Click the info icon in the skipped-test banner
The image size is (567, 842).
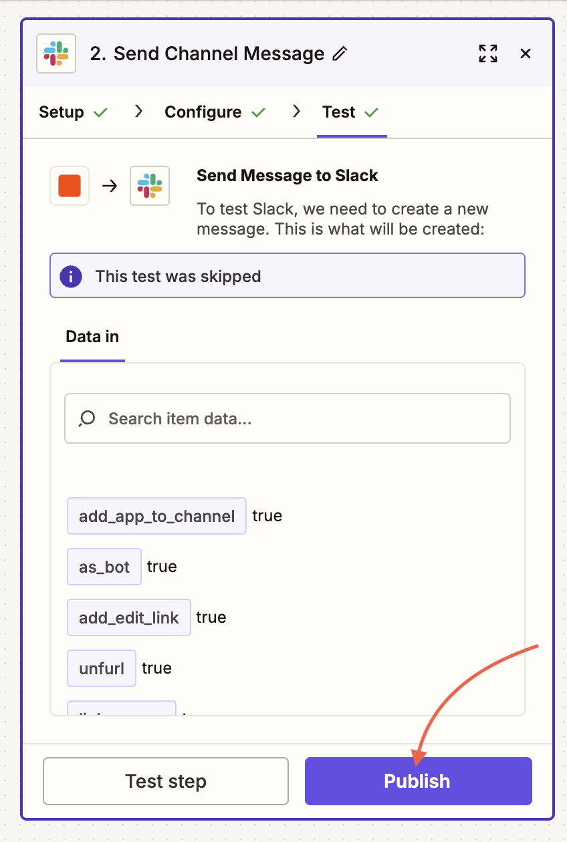pyautogui.click(x=71, y=276)
